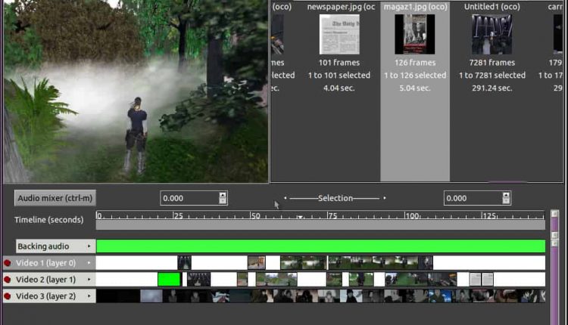Click the Selection label
This screenshot has height=325, width=568.
coord(335,198)
